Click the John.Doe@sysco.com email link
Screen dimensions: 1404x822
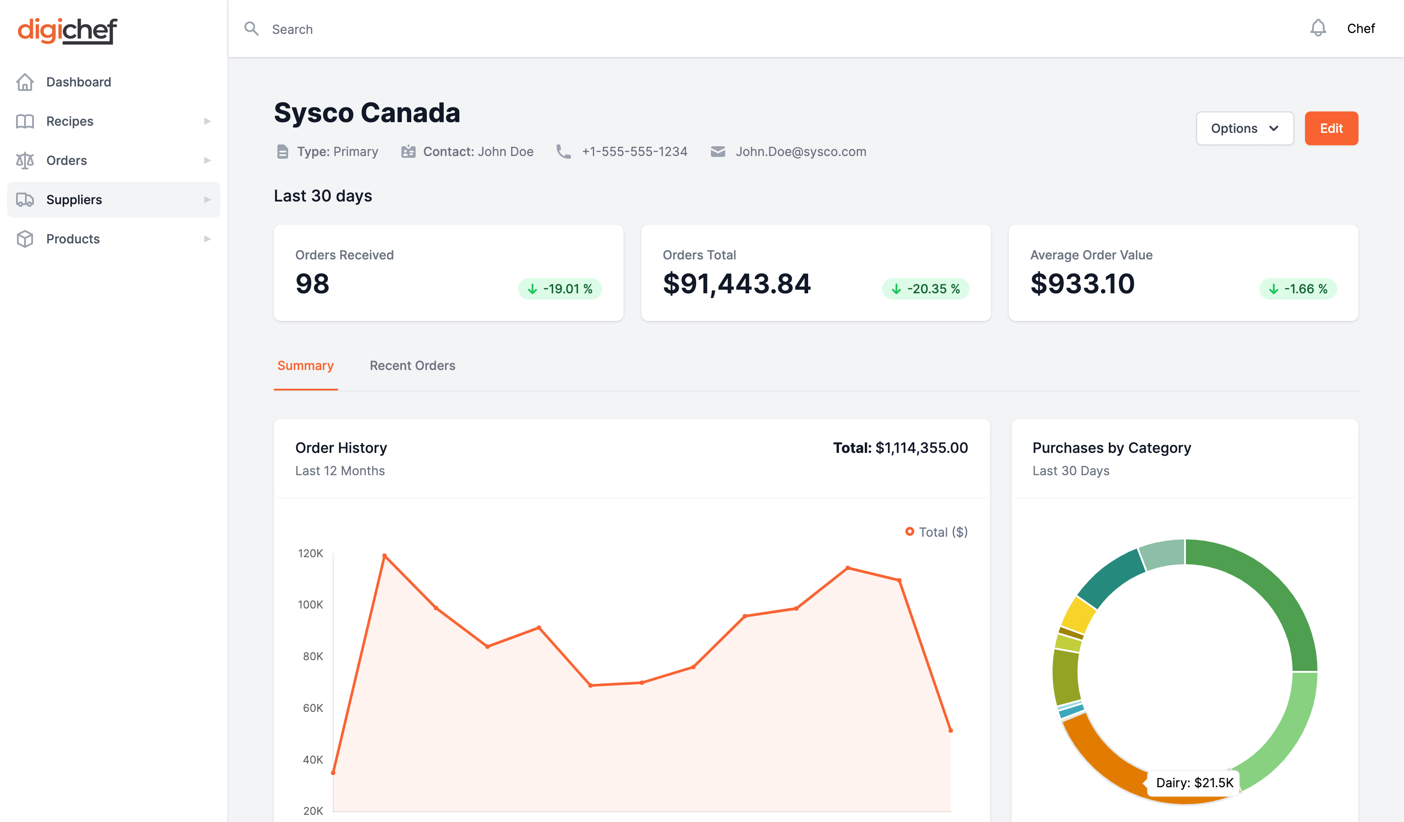point(801,152)
